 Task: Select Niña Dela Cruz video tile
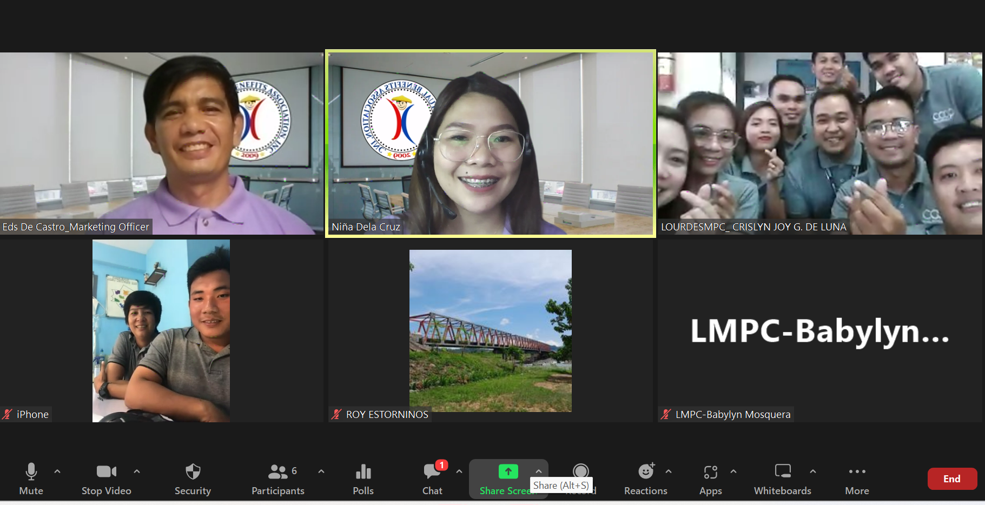(491, 143)
